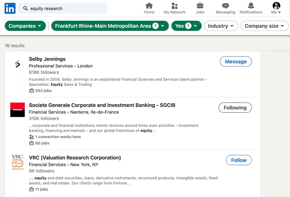Open the Industry filter dropdown

221,26
